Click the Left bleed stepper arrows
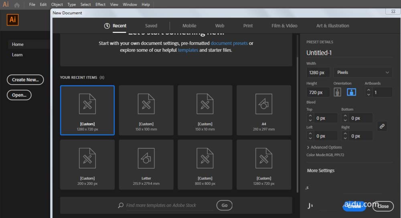 tap(310, 136)
